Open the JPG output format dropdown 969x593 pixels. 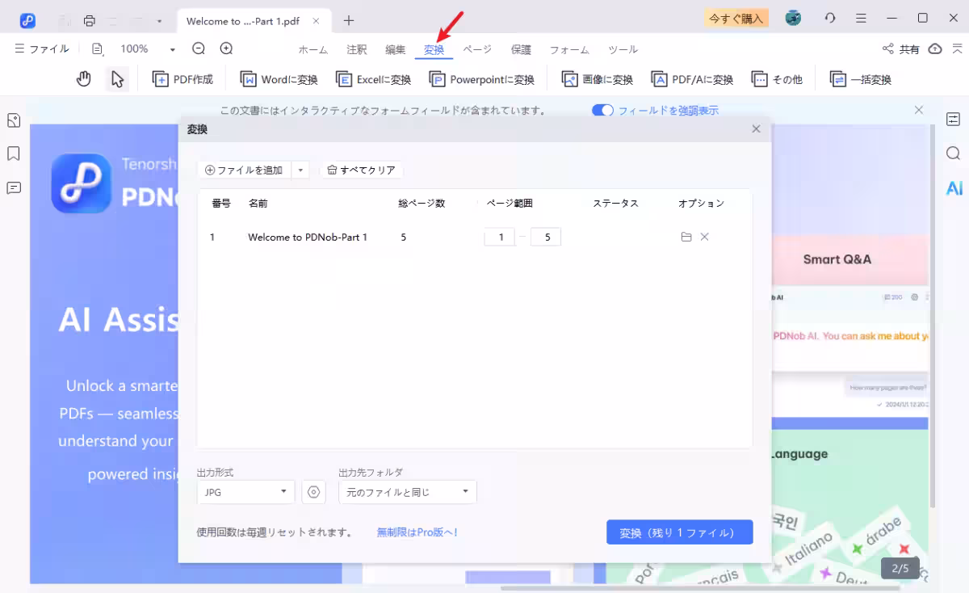pos(245,491)
